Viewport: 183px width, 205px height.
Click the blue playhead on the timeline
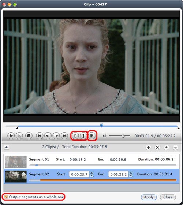[102, 125]
